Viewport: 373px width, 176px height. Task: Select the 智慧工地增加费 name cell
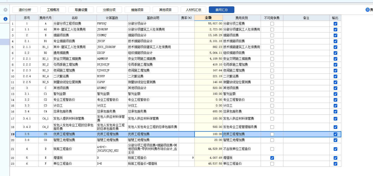point(74,140)
